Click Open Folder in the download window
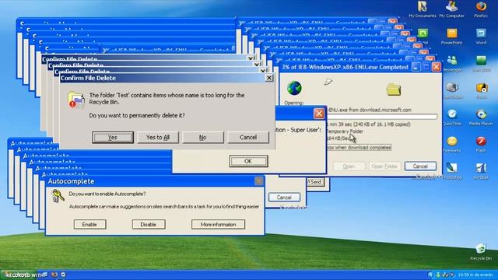 pos(384,166)
